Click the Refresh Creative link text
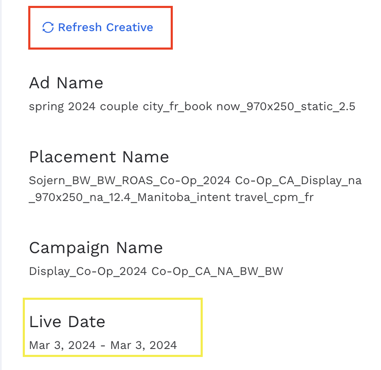This screenshot has height=370, width=381. [x=105, y=28]
